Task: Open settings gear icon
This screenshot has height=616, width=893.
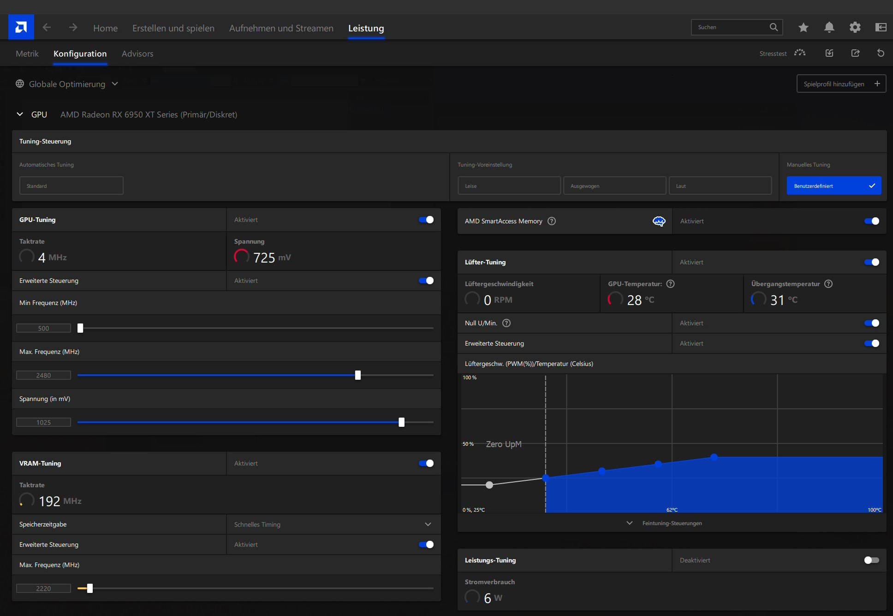Action: tap(855, 28)
